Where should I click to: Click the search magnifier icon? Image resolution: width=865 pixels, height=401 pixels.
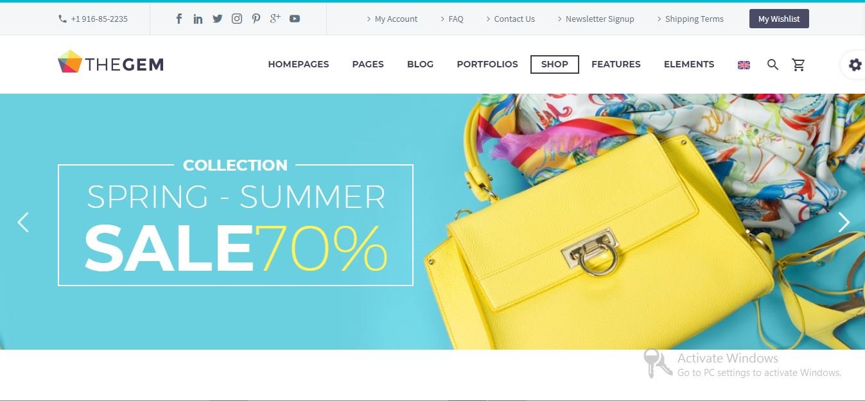773,64
